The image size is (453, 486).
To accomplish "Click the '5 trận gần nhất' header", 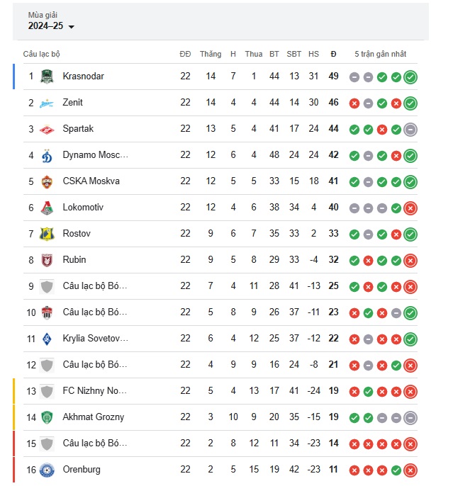I will tap(381, 54).
